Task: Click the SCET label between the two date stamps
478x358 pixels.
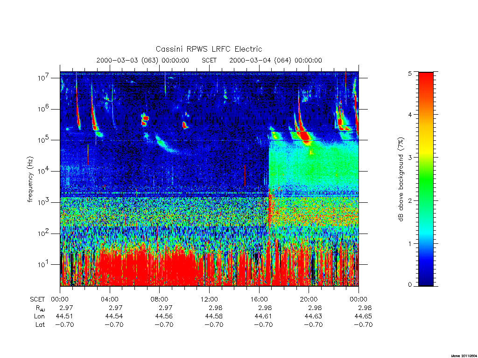Action: pos(209,60)
